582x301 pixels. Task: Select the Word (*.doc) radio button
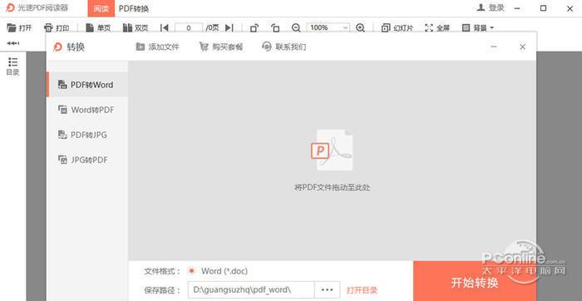pyautogui.click(x=191, y=271)
